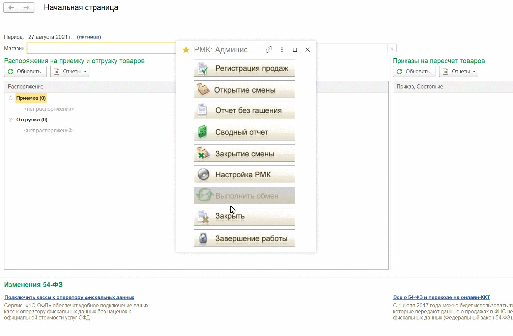Open Сводный отчет

point(245,132)
